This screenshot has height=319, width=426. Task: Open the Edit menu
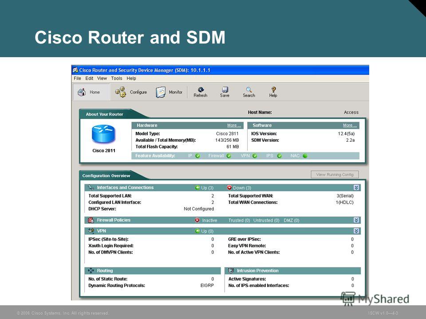(89, 78)
